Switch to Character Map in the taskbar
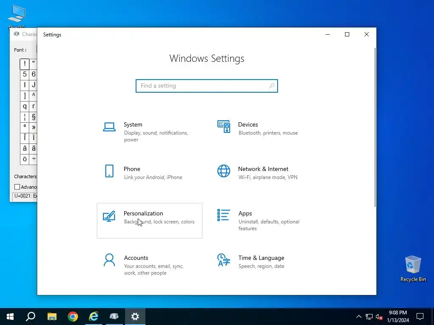The image size is (434, 325). click(x=114, y=317)
